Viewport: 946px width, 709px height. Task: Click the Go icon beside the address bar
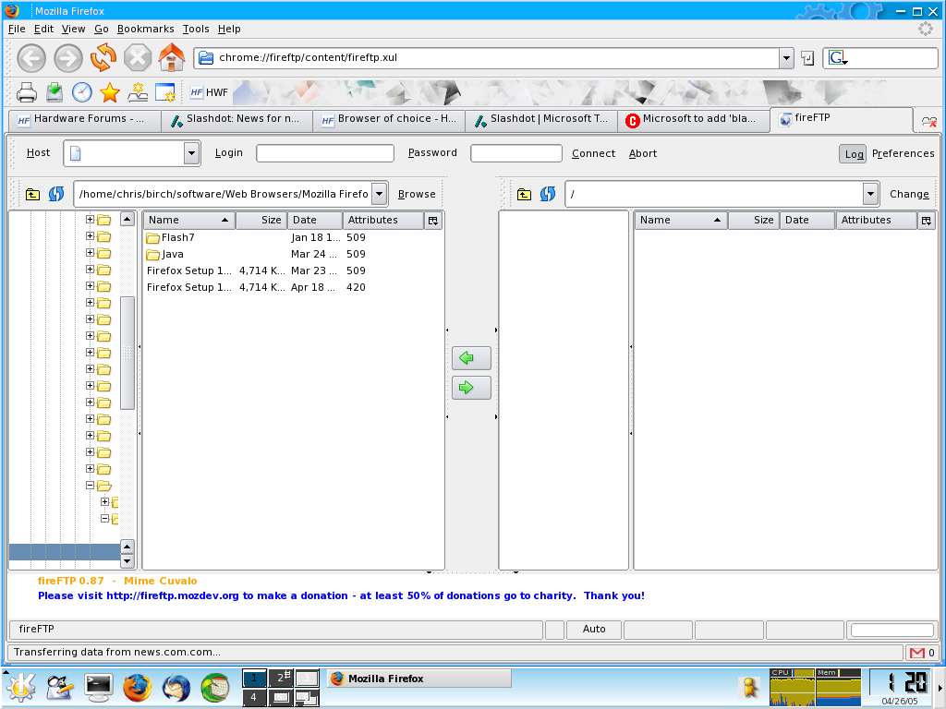pos(807,58)
